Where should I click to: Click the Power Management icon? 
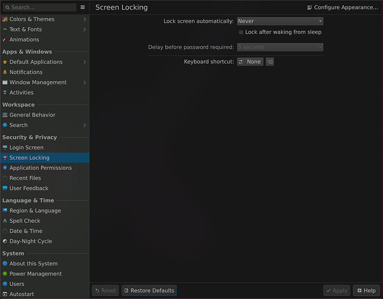point(5,274)
